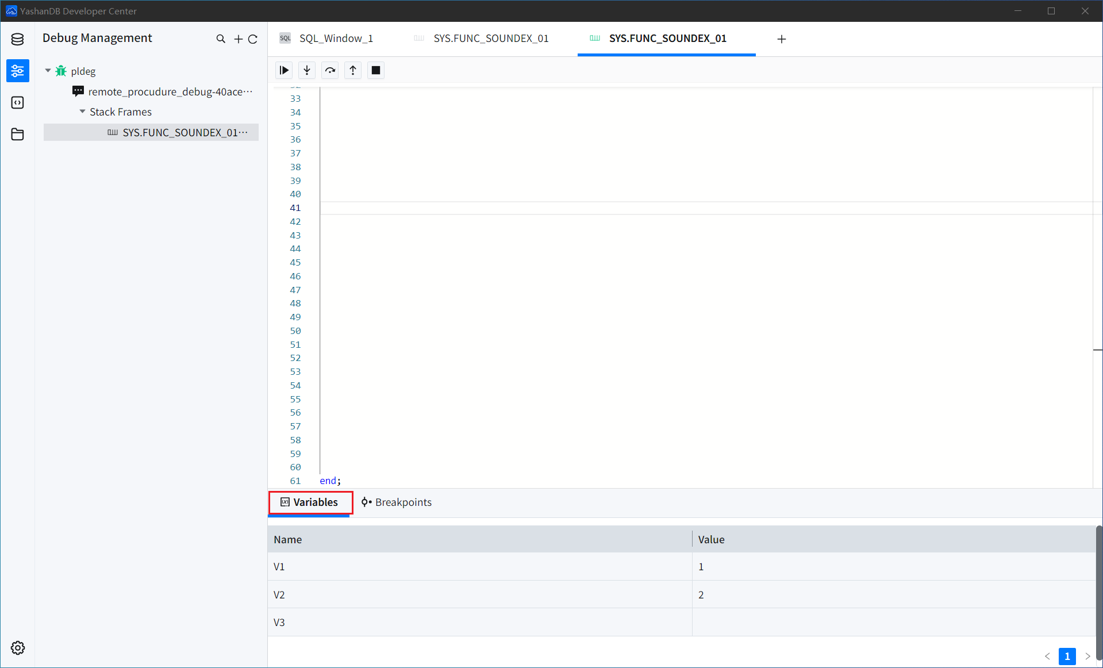1103x668 pixels.
Task: Stop the debug session
Action: pyautogui.click(x=376, y=70)
